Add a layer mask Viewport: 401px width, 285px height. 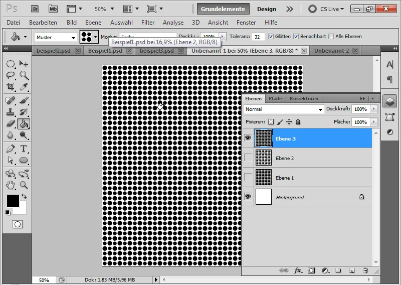pyautogui.click(x=311, y=270)
